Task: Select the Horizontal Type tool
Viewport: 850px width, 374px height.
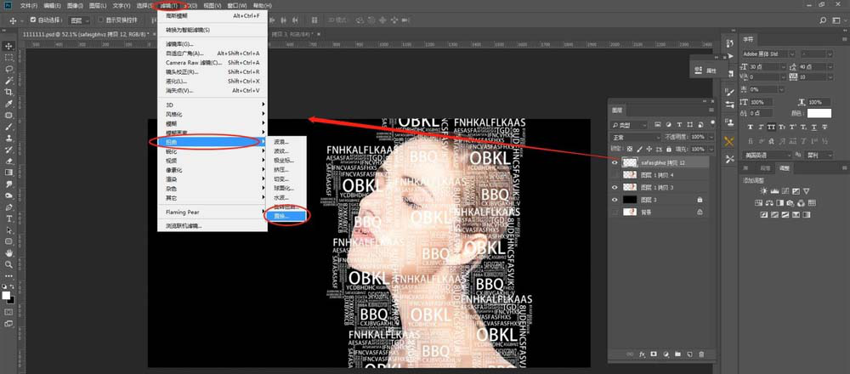Action: 8,218
